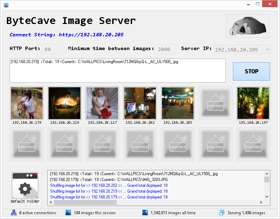Close the ByteCave window
The width and height of the screenshot is (280, 219).
click(x=270, y=4)
